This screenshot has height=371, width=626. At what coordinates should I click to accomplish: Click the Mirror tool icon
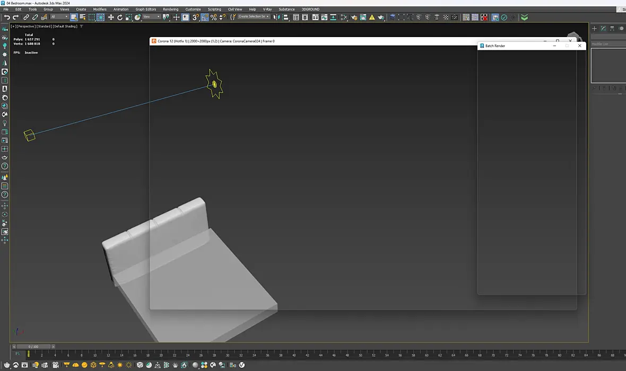(276, 17)
